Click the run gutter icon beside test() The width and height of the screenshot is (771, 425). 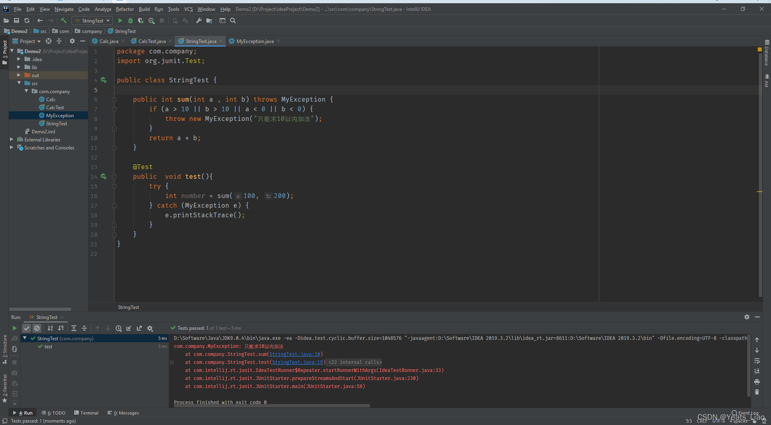pyautogui.click(x=104, y=176)
